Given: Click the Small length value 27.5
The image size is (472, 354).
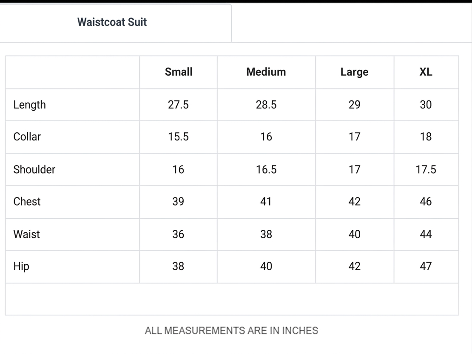Looking at the screenshot, I should (x=178, y=105).
